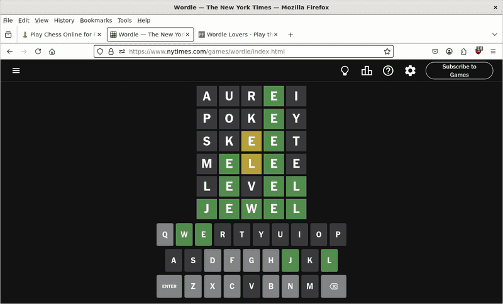Click Subscribe to Games button

point(460,70)
